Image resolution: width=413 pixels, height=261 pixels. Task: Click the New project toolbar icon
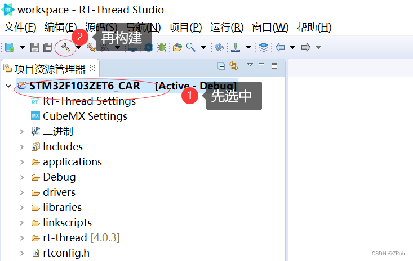(x=10, y=47)
